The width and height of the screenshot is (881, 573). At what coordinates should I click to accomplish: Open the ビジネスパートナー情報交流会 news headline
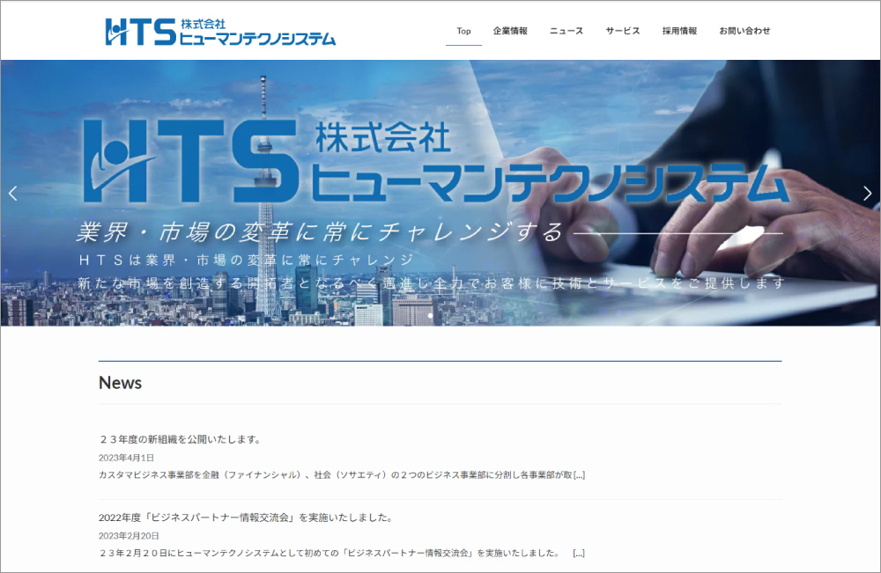[x=246, y=518]
